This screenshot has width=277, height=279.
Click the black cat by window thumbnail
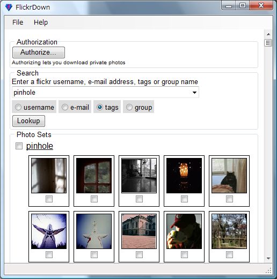click(x=229, y=176)
